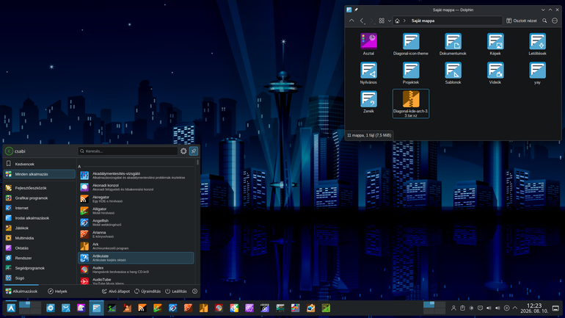Open Diagonal-kde-arch tar.xz archive file

click(x=411, y=104)
